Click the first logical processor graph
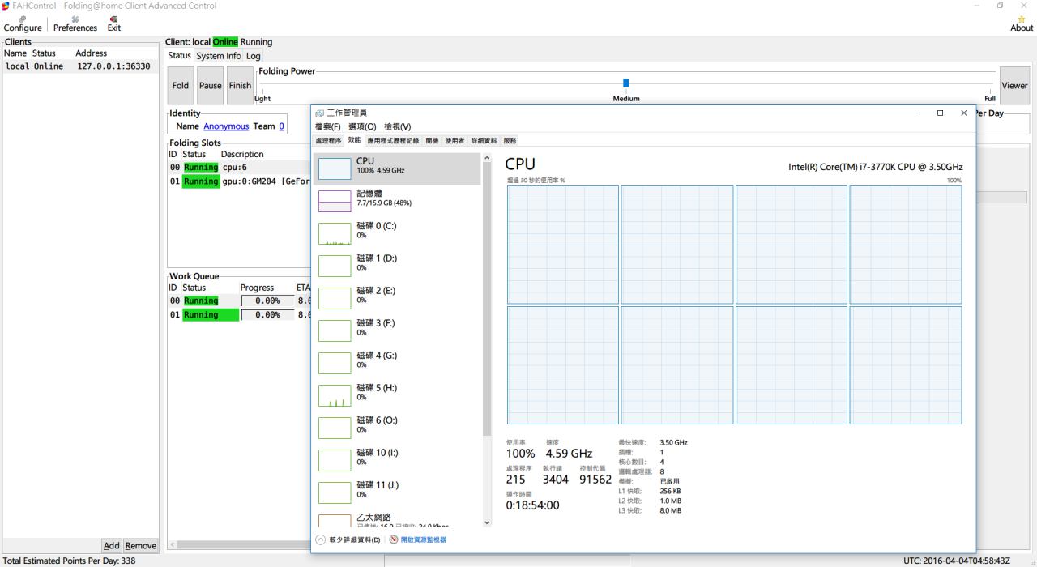The height and width of the screenshot is (567, 1037). [563, 245]
